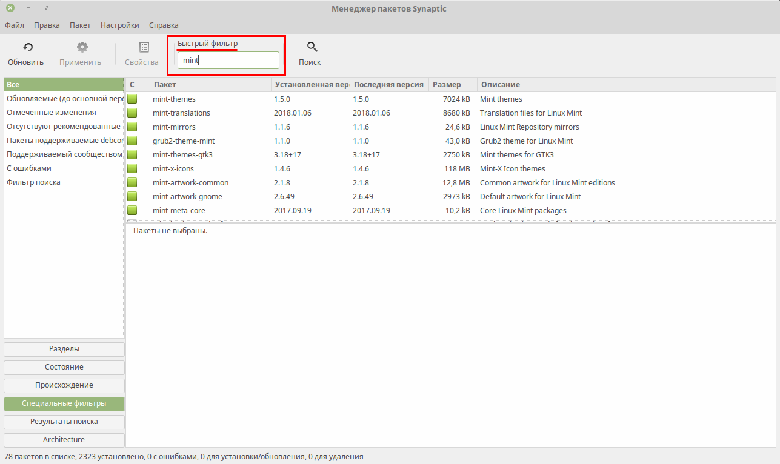The height and width of the screenshot is (464, 780).
Task: Sort by Последняя версия column
Action: click(x=390, y=85)
